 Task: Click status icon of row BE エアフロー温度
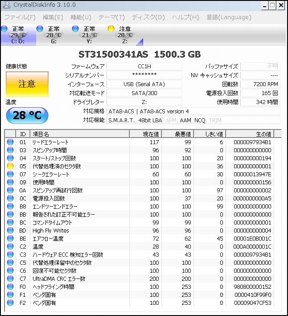coord(10,238)
